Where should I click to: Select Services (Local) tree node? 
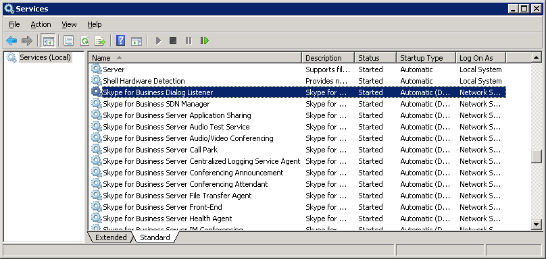[x=45, y=57]
